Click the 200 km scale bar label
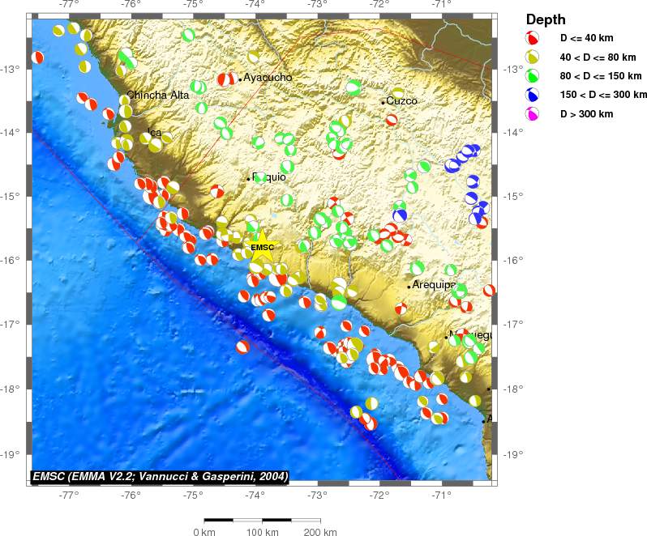The height and width of the screenshot is (536, 647). tap(319, 532)
